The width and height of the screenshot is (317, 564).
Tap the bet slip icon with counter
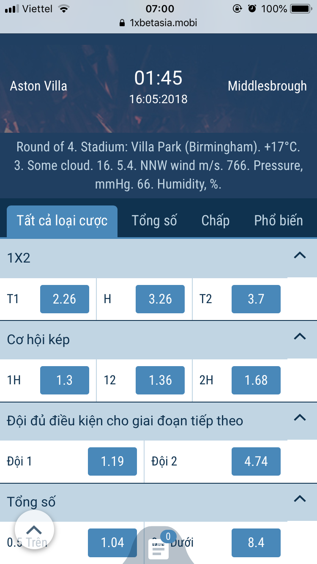pos(158,547)
